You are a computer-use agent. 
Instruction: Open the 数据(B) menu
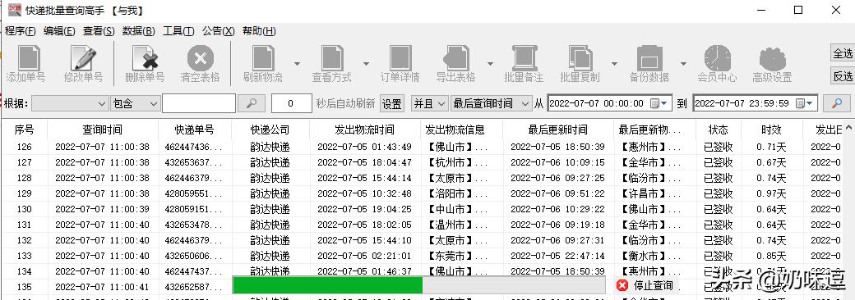pos(138,31)
